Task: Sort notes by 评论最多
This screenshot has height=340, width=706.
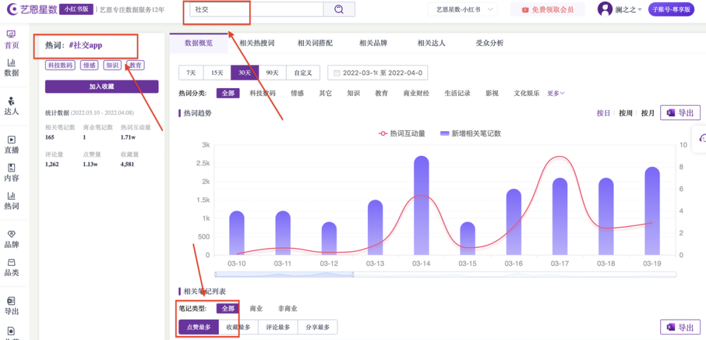Action: pyautogui.click(x=277, y=328)
